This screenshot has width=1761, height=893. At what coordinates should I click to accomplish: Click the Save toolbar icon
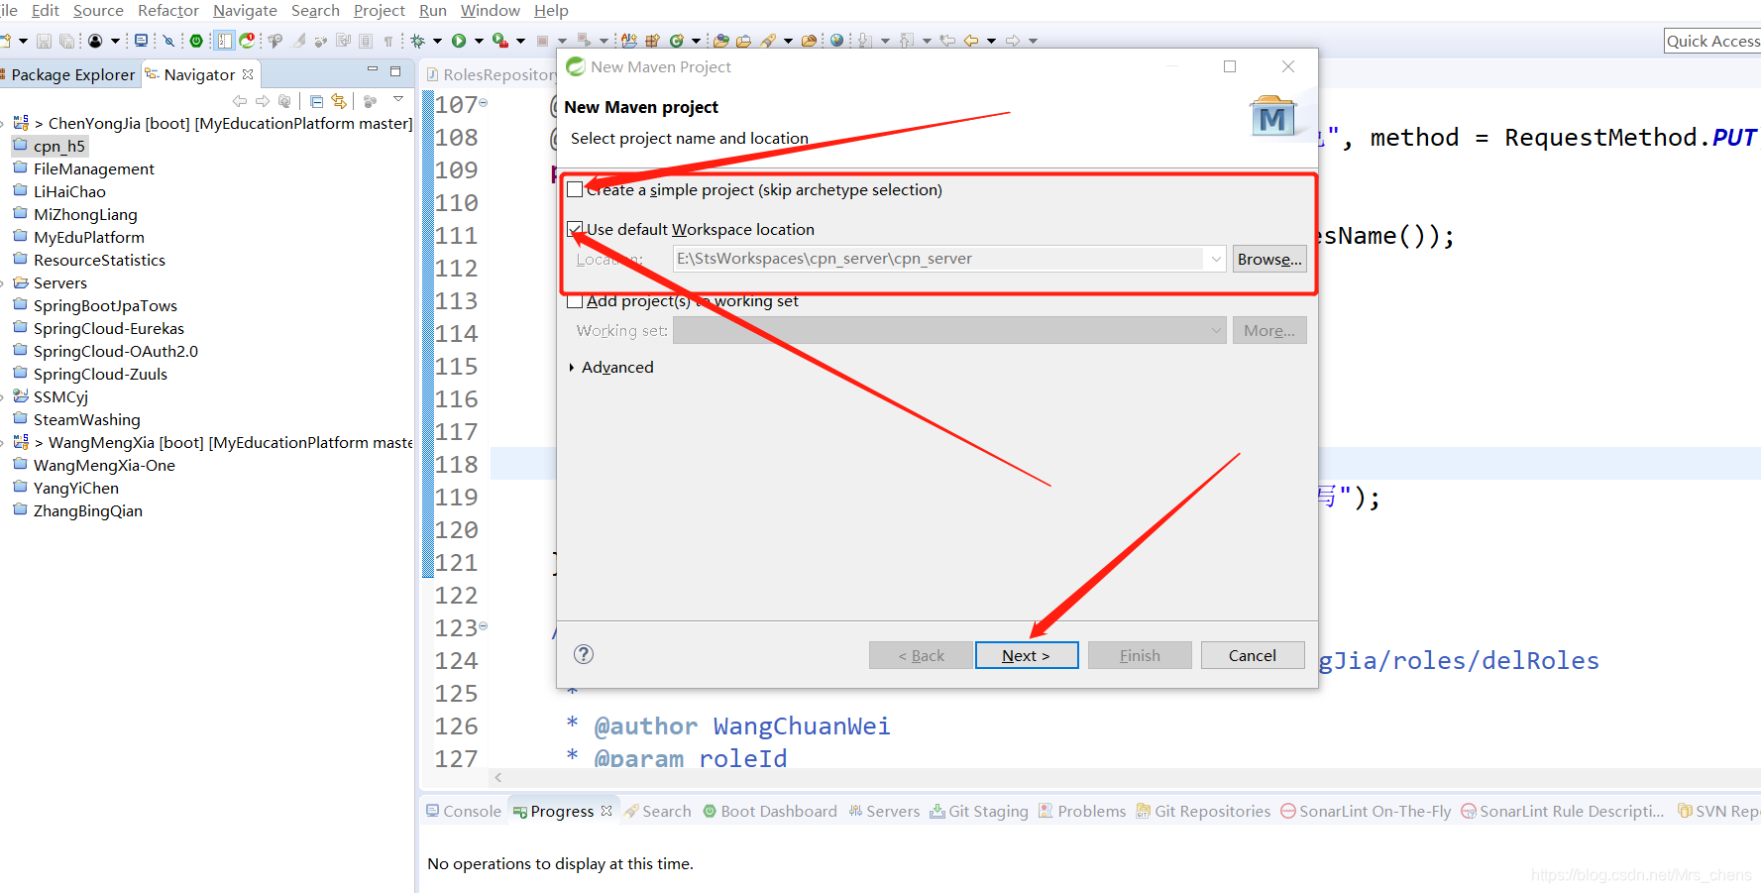point(44,41)
